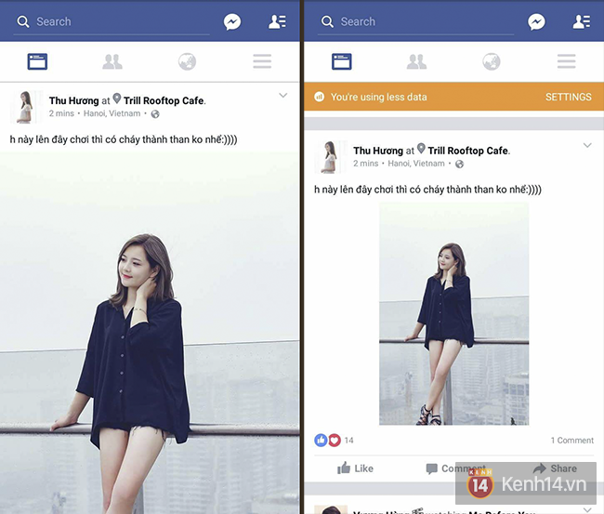This screenshot has width=604, height=514.
Task: Open Messenger icon in left screen header
Action: pos(232,22)
